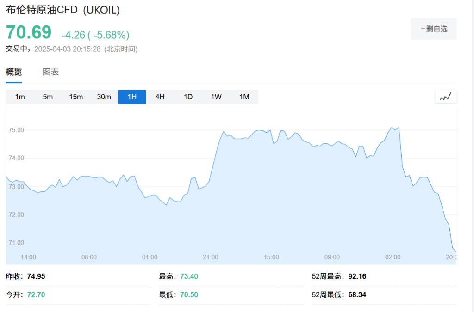Screen dimensions: 474x312
Task: Select the active 1H timeframe
Action: coord(132,97)
